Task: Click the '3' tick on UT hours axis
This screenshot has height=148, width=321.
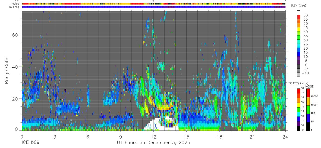Action: pyautogui.click(x=55, y=137)
